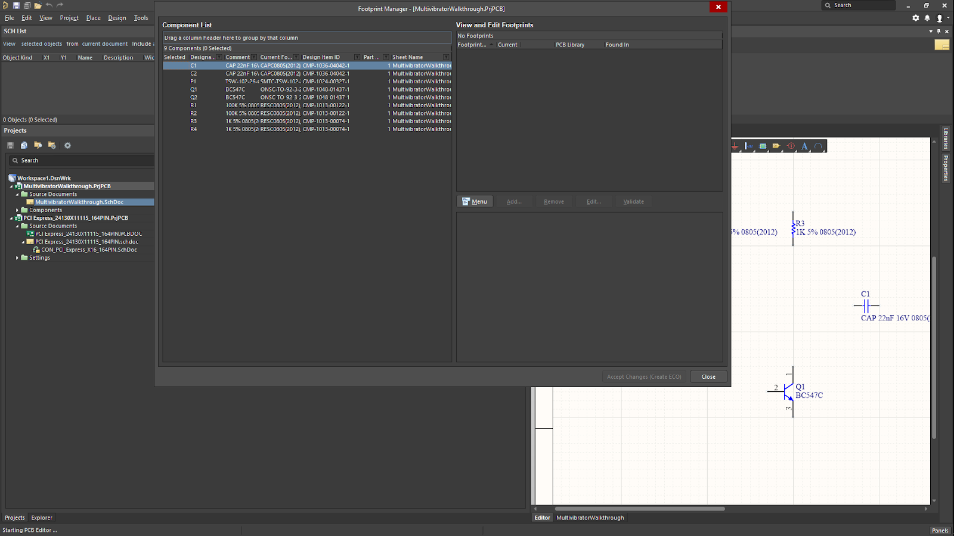Click the schematic vertical scrollbar

point(934,348)
